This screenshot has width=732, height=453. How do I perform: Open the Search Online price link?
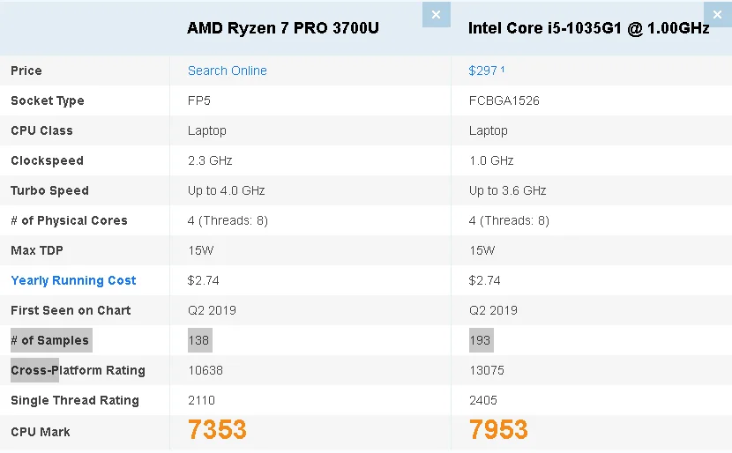click(227, 71)
